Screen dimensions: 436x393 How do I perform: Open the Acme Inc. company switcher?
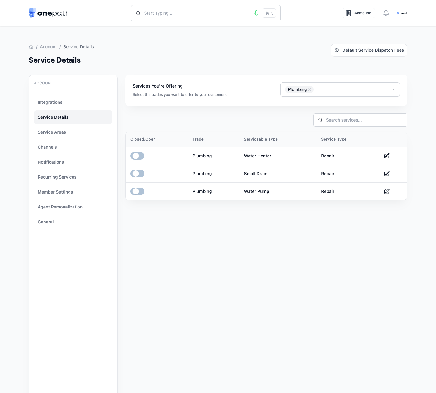tap(359, 13)
